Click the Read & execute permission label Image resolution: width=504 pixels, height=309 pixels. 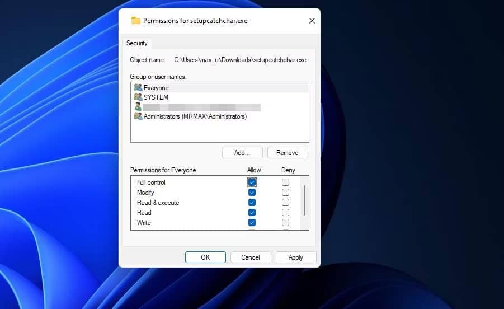(158, 203)
